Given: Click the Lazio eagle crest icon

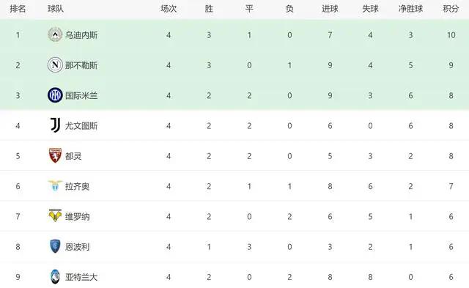Looking at the screenshot, I should [x=55, y=186].
